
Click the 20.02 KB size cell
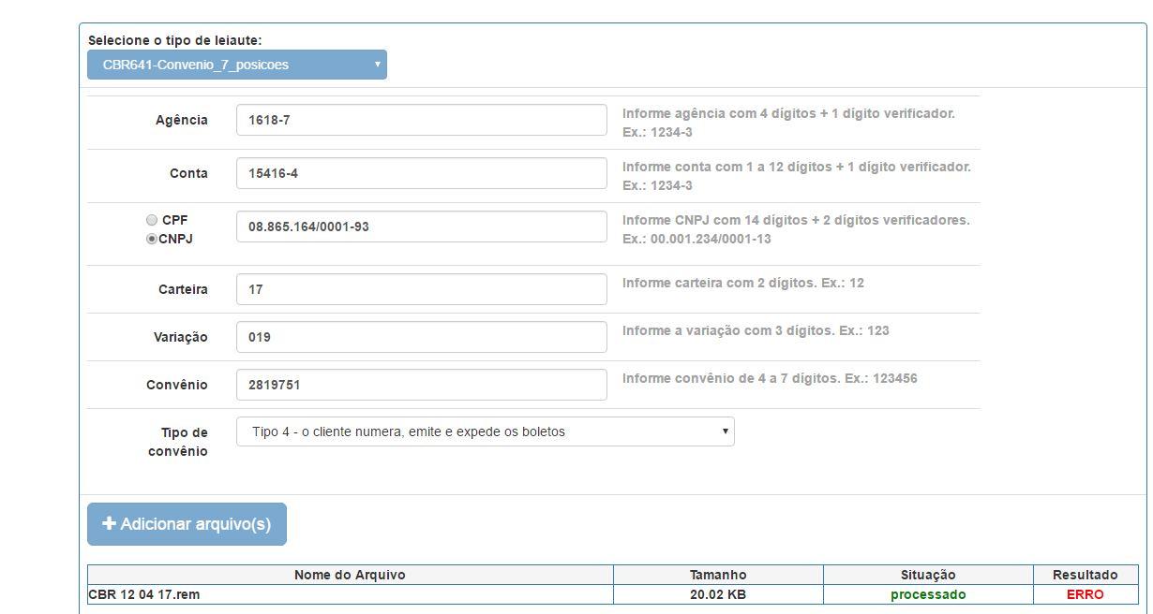[x=718, y=594]
